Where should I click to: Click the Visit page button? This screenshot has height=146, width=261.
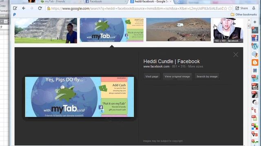point(152,77)
